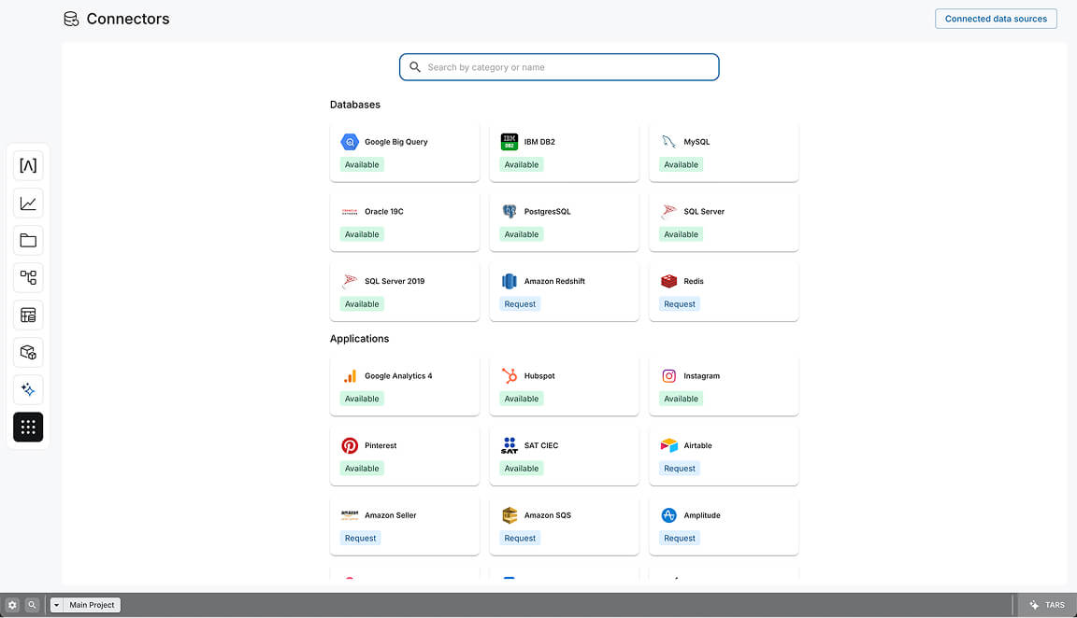Click Available badge on Pinterest

pyautogui.click(x=362, y=469)
